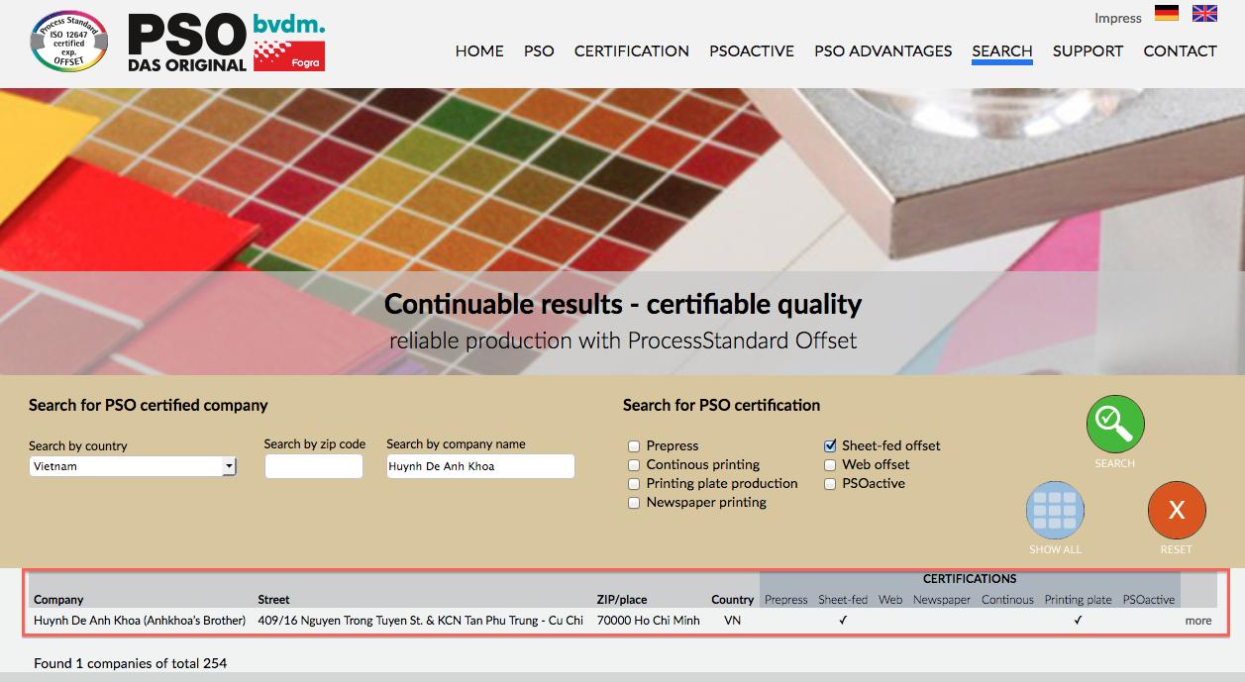Click the more link for Huynh De Anh Khoa
The height and width of the screenshot is (682, 1245).
click(1198, 621)
